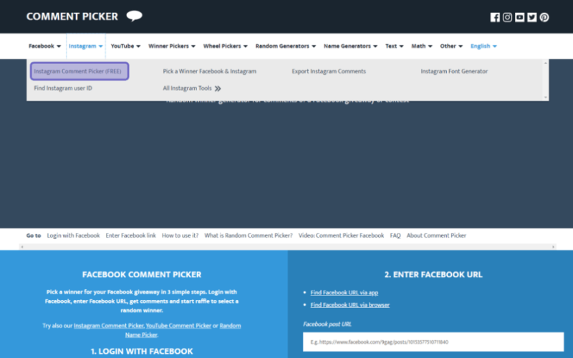Select Instagram Comment Picker (FREE) menu item
Screen dimensions: 573x358
[x=80, y=71]
